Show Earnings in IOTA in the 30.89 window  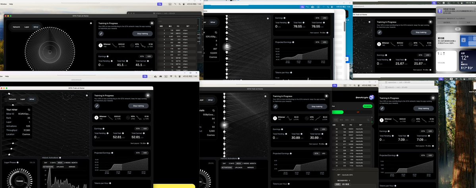tap(316, 129)
